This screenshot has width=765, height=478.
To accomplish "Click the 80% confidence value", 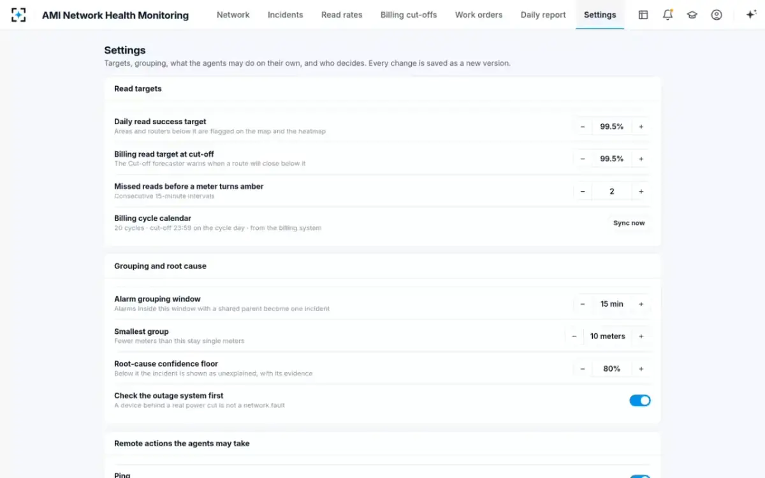I will 612,368.
